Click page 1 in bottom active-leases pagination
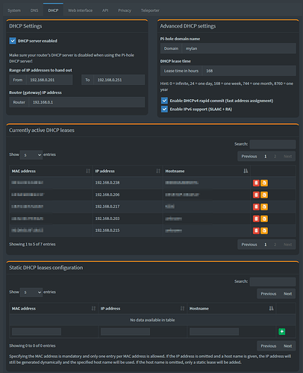The width and height of the screenshot is (303, 373). 266,245
